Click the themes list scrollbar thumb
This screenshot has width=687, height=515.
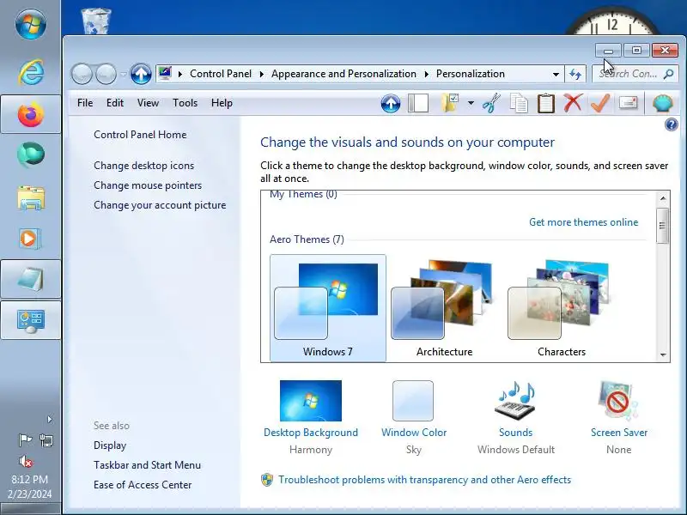tap(662, 226)
